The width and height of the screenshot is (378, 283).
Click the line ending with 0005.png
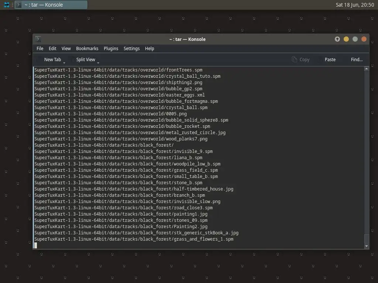(x=111, y=114)
